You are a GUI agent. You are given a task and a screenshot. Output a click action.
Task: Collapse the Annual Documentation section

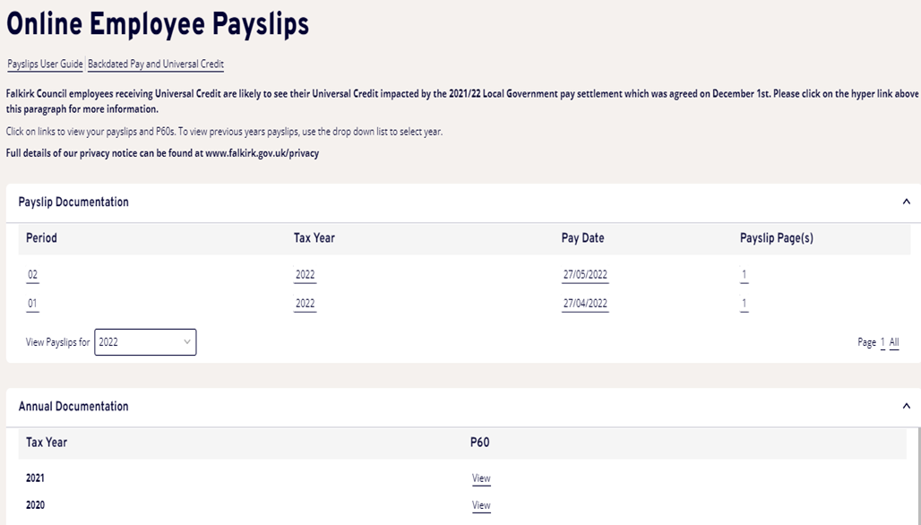906,406
